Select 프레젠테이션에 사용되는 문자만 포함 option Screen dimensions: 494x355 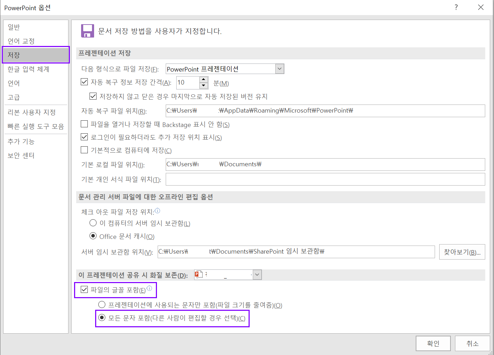(x=102, y=304)
